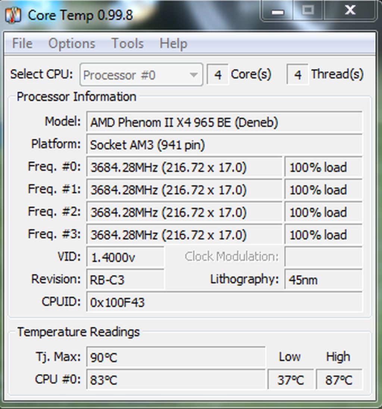Image resolution: width=382 pixels, height=409 pixels.
Task: Click the Freq. #3 load percentage box
Action: (x=323, y=234)
